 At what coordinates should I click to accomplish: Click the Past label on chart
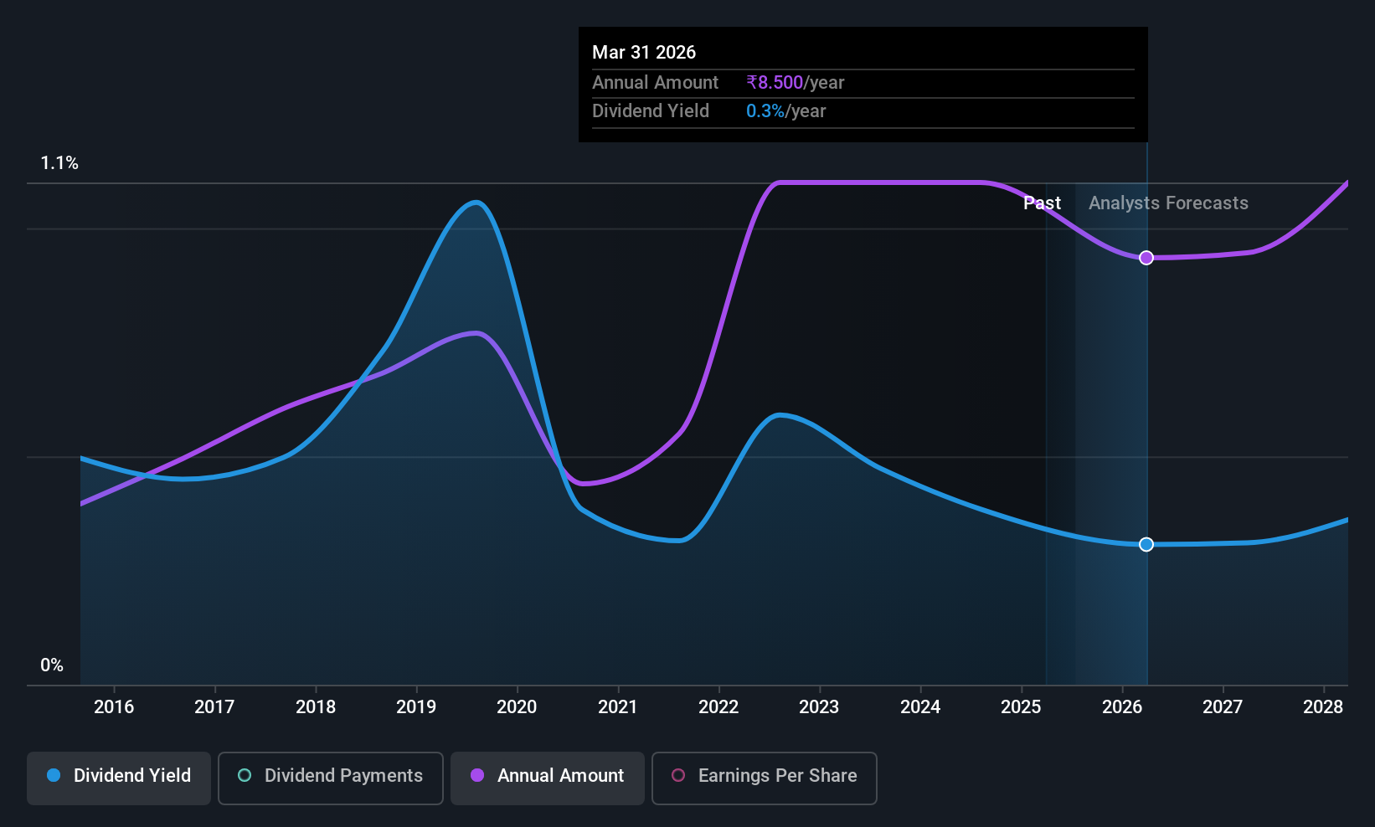[1042, 203]
